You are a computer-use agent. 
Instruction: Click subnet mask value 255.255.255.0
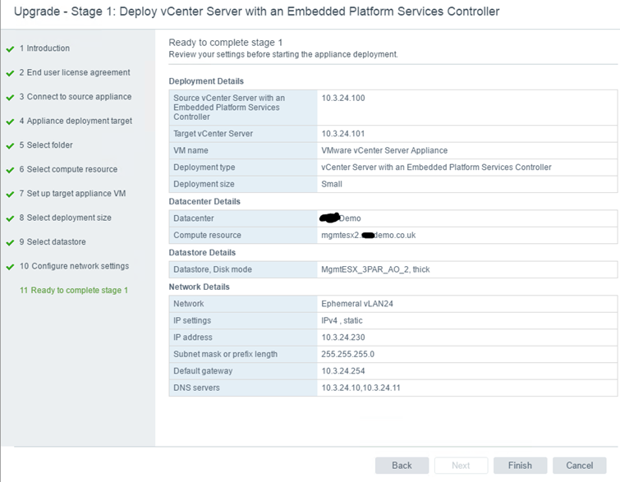pyautogui.click(x=347, y=354)
